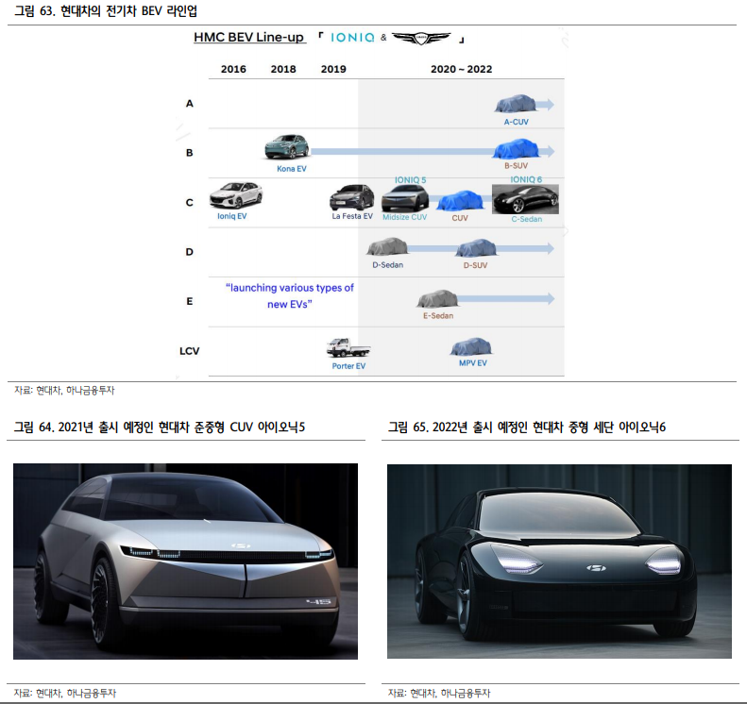The width and height of the screenshot is (747, 704).
Task: Click the IONIQ 5 Midsize CUV image
Action: point(405,198)
